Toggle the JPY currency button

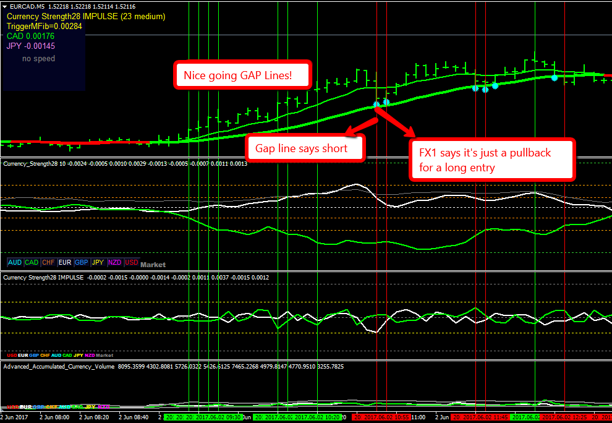click(x=98, y=262)
